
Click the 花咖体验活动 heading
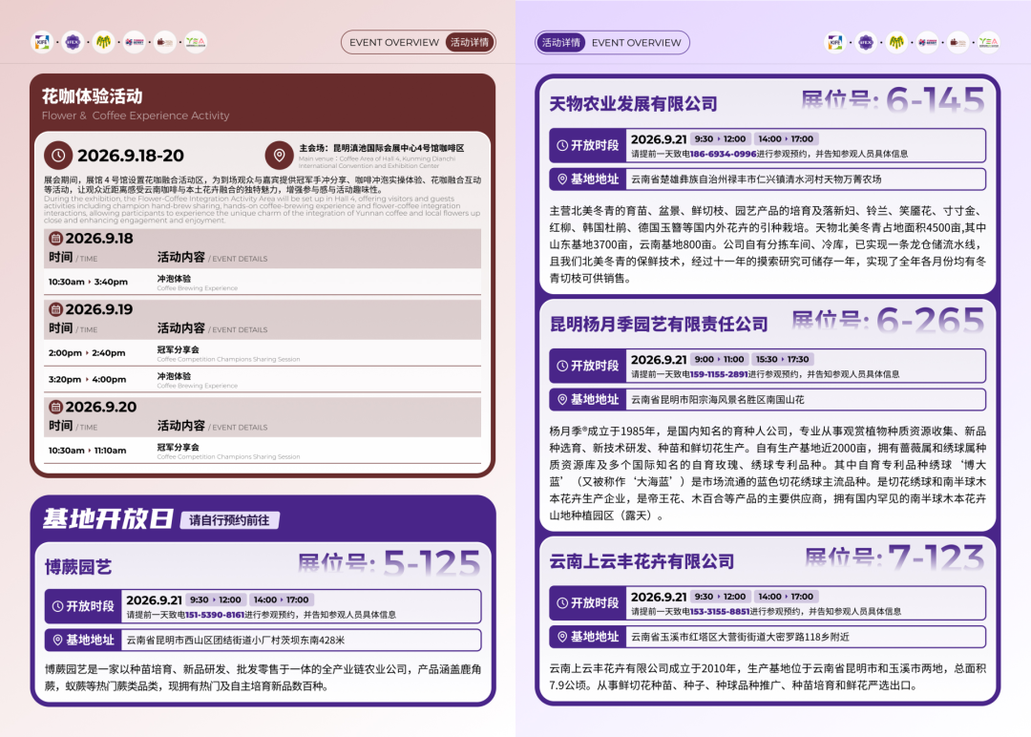click(x=92, y=96)
